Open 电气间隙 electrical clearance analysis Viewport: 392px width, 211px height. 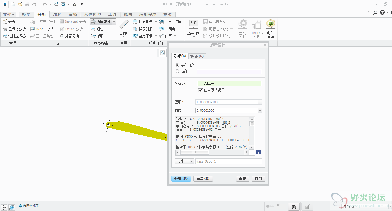tap(270, 29)
